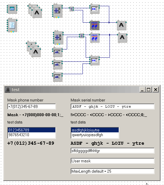Screen dimensions: 164x185
Task: Click the top list box component
Action: [57, 11]
